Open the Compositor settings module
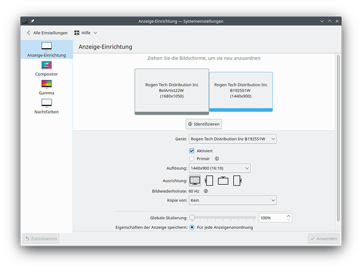The image size is (362, 270). (46, 68)
